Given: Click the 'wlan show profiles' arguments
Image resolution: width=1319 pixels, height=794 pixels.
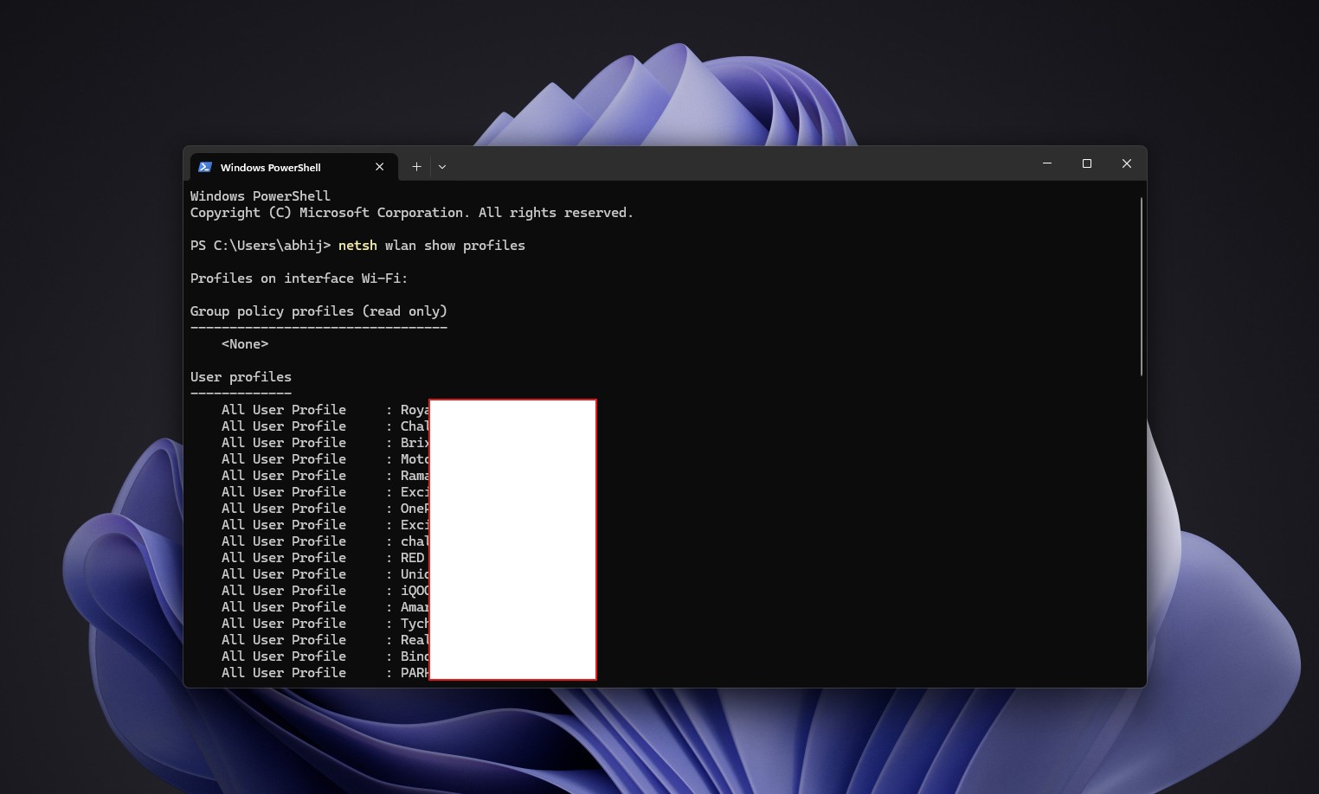Looking at the screenshot, I should coord(455,246).
